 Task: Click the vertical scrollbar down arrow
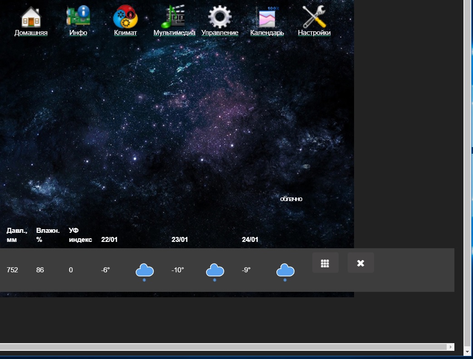coord(468,352)
